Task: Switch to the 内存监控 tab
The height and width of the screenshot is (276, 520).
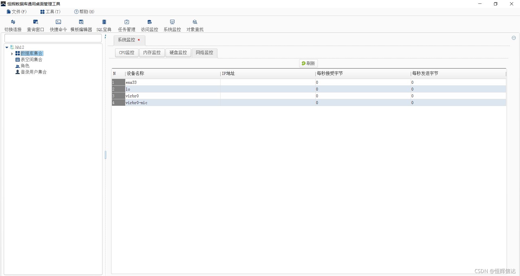Action: [152, 52]
